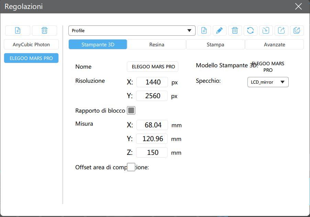Expand the Specchio LCD_mirror dropdown

click(x=268, y=82)
